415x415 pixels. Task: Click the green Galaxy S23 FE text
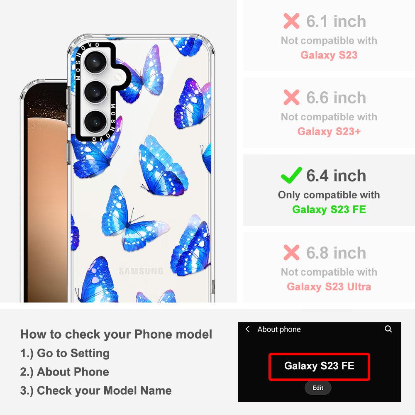coord(329,209)
